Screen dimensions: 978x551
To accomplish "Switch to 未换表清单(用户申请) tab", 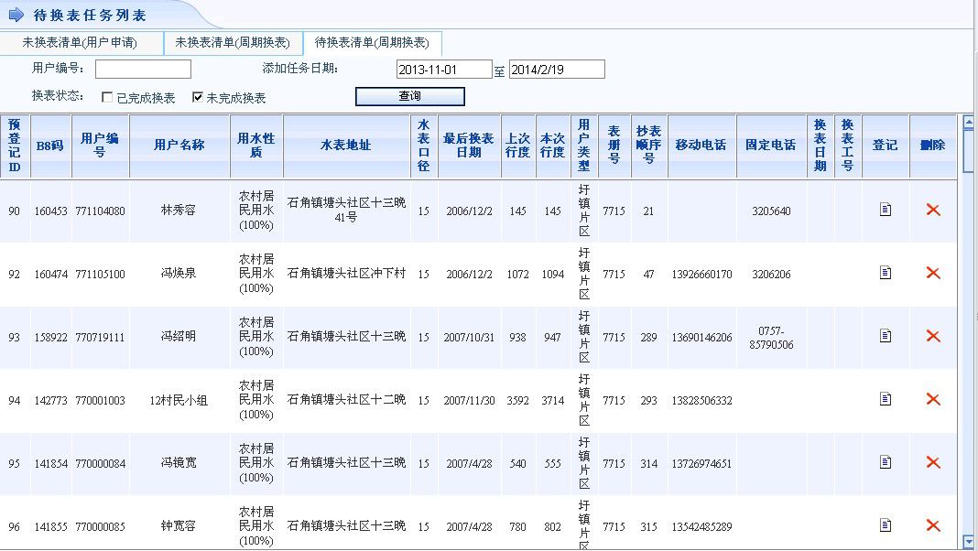I will 80,43.
